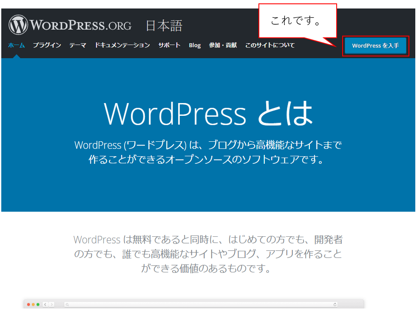Open このサイトについて menu item

point(270,45)
